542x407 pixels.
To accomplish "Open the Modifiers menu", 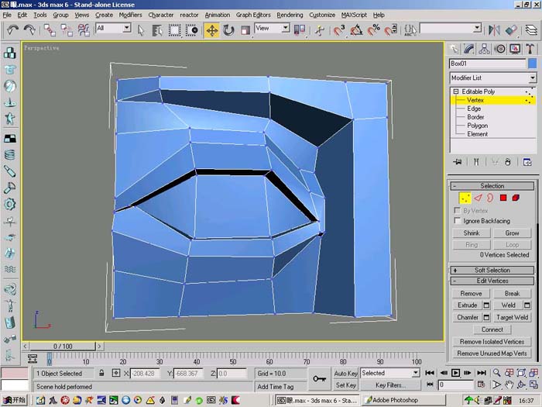I will pyautogui.click(x=130, y=15).
